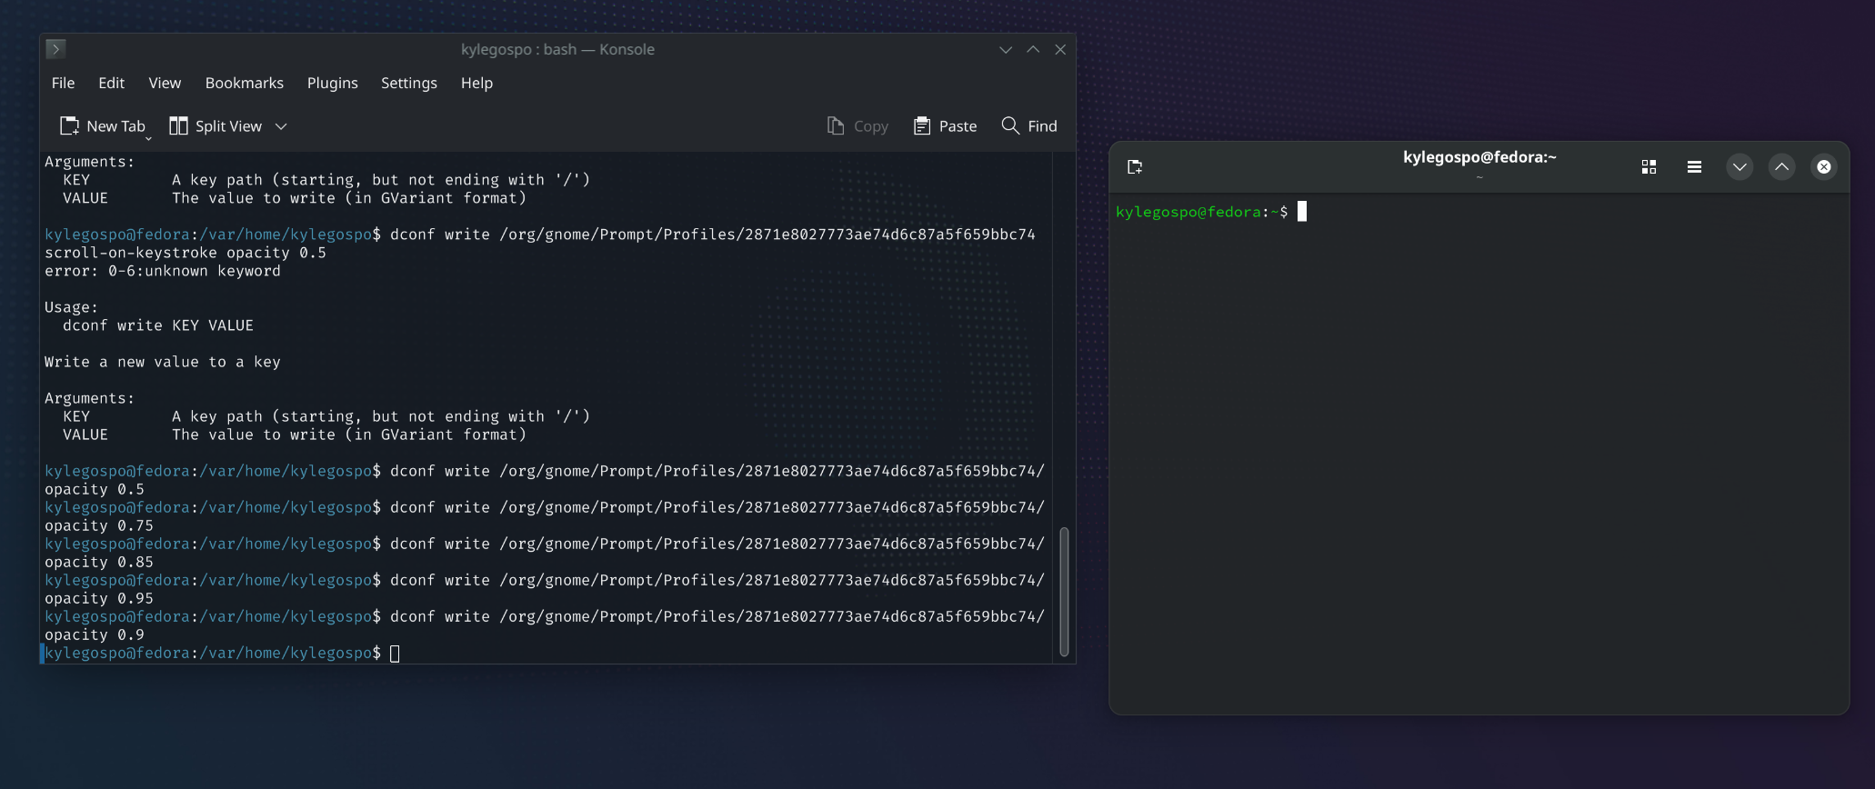The height and width of the screenshot is (789, 1875).
Task: Click the Split View toolbar button
Action: [x=216, y=126]
